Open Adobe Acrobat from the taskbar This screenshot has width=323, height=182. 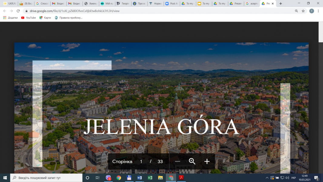[181, 178]
